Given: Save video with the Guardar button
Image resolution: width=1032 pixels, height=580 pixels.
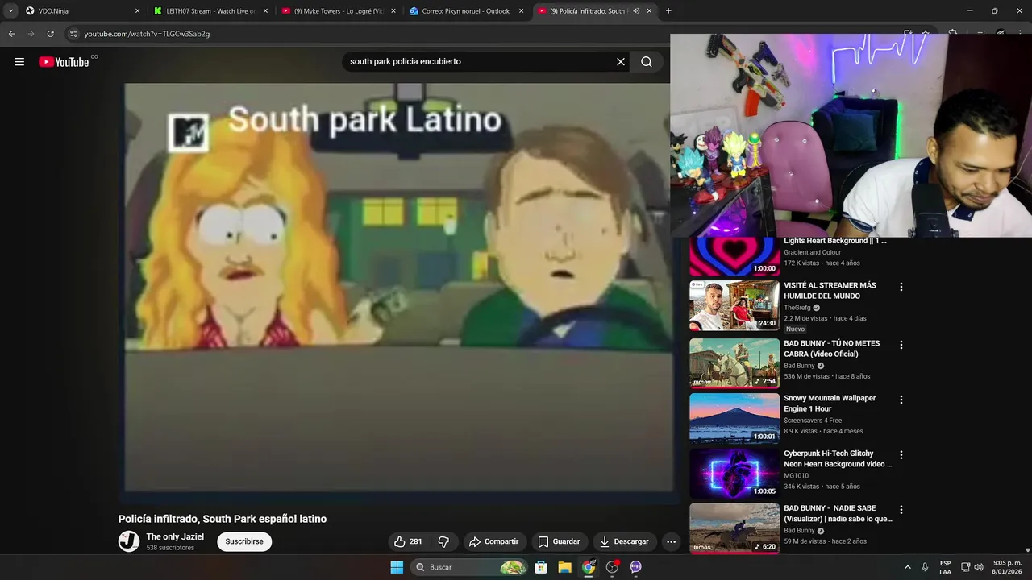Looking at the screenshot, I should (x=559, y=541).
